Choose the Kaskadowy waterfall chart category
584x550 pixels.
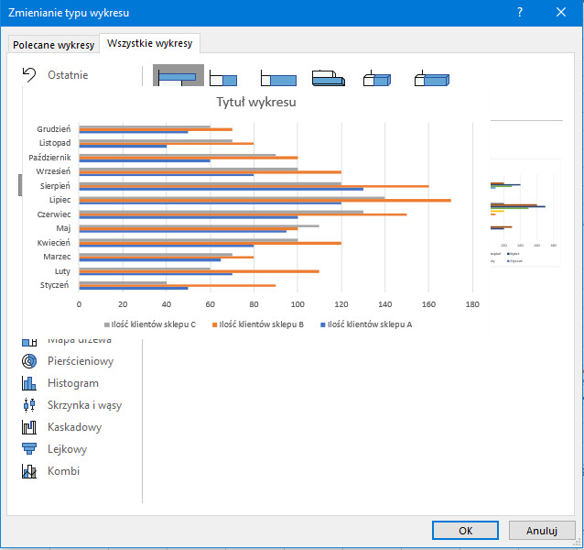[x=74, y=427]
